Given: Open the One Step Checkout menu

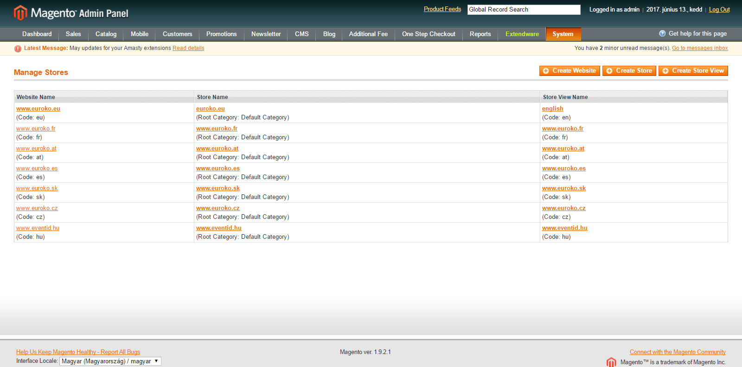Looking at the screenshot, I should click(x=429, y=34).
